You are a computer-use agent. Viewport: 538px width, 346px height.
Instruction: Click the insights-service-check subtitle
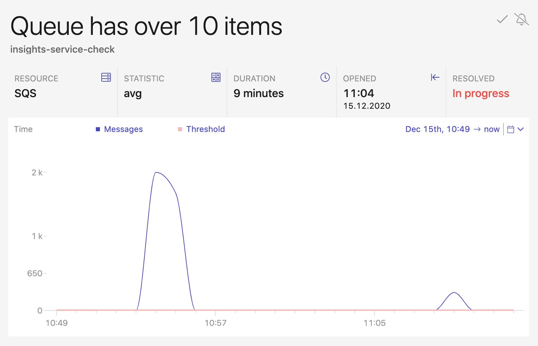tap(62, 49)
